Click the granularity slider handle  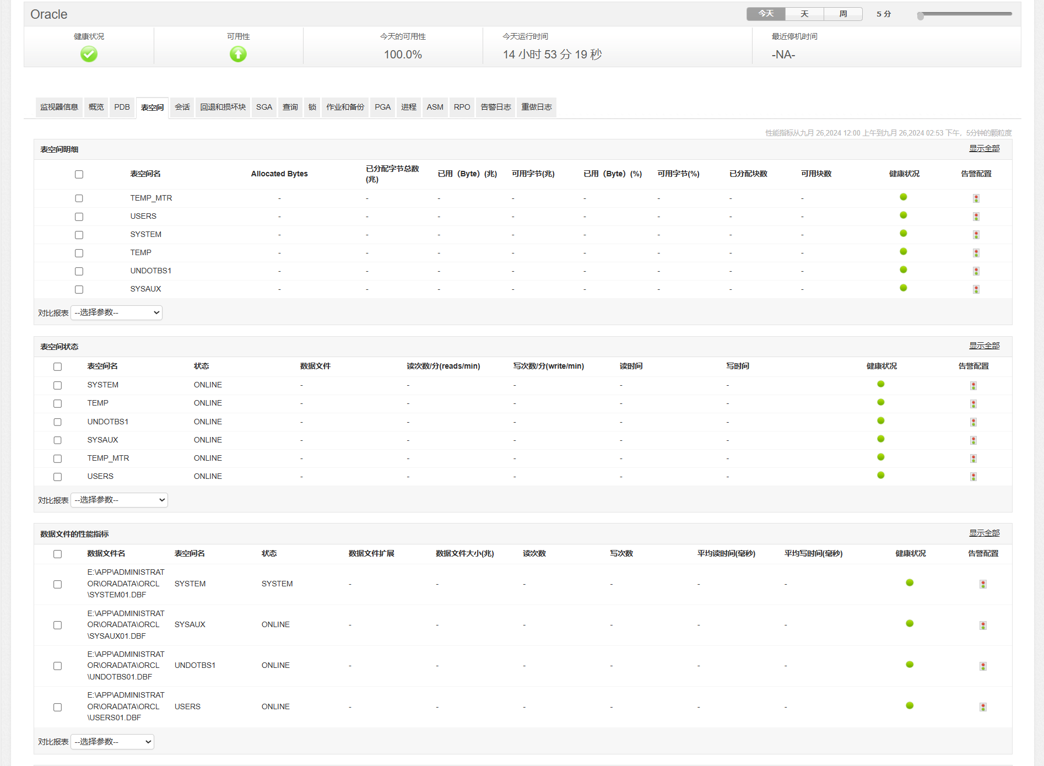920,16
